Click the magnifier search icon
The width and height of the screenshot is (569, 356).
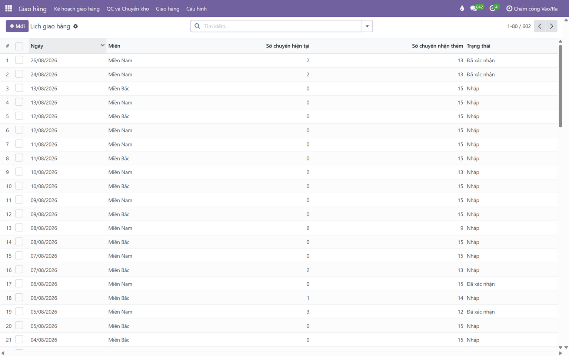click(197, 26)
